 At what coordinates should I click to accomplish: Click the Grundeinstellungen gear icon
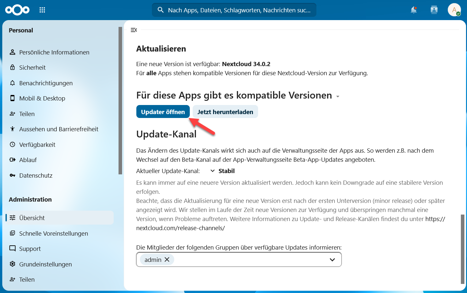[x=12, y=264]
